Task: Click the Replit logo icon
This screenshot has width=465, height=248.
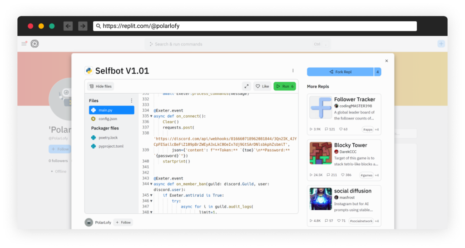Action: tap(35, 44)
